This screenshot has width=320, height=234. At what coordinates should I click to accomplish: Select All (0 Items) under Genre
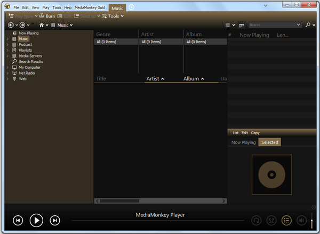pos(116,42)
